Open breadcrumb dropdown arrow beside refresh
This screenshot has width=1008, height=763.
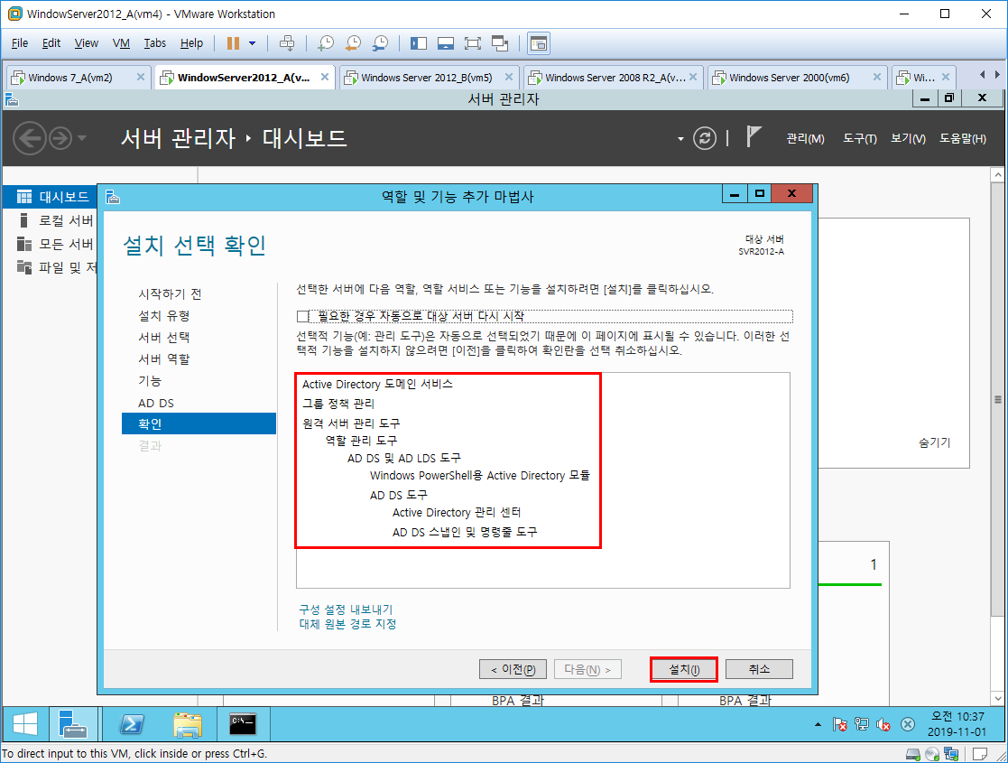680,139
